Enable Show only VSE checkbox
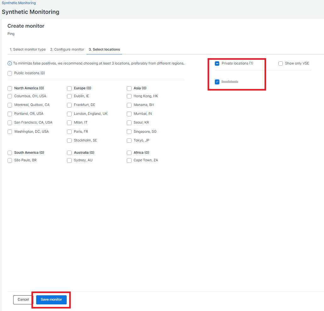 (280, 64)
